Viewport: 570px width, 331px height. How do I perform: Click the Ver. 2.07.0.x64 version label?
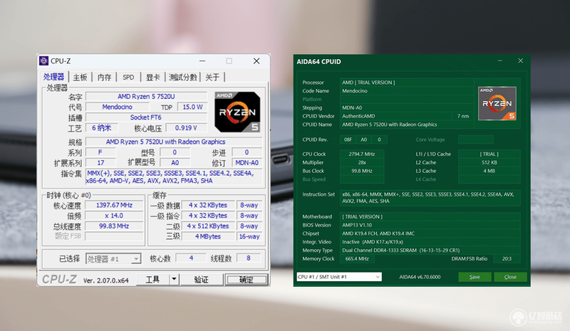click(105, 280)
